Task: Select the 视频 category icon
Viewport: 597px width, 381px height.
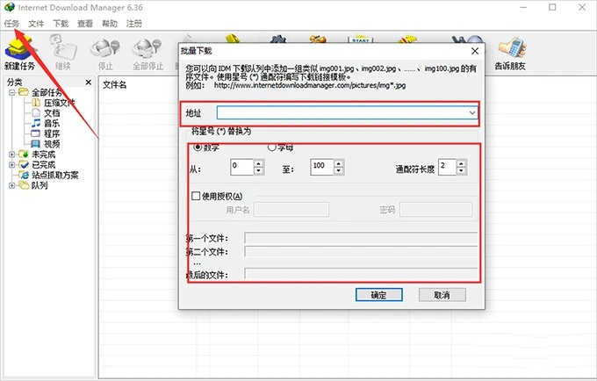Action: (x=36, y=143)
